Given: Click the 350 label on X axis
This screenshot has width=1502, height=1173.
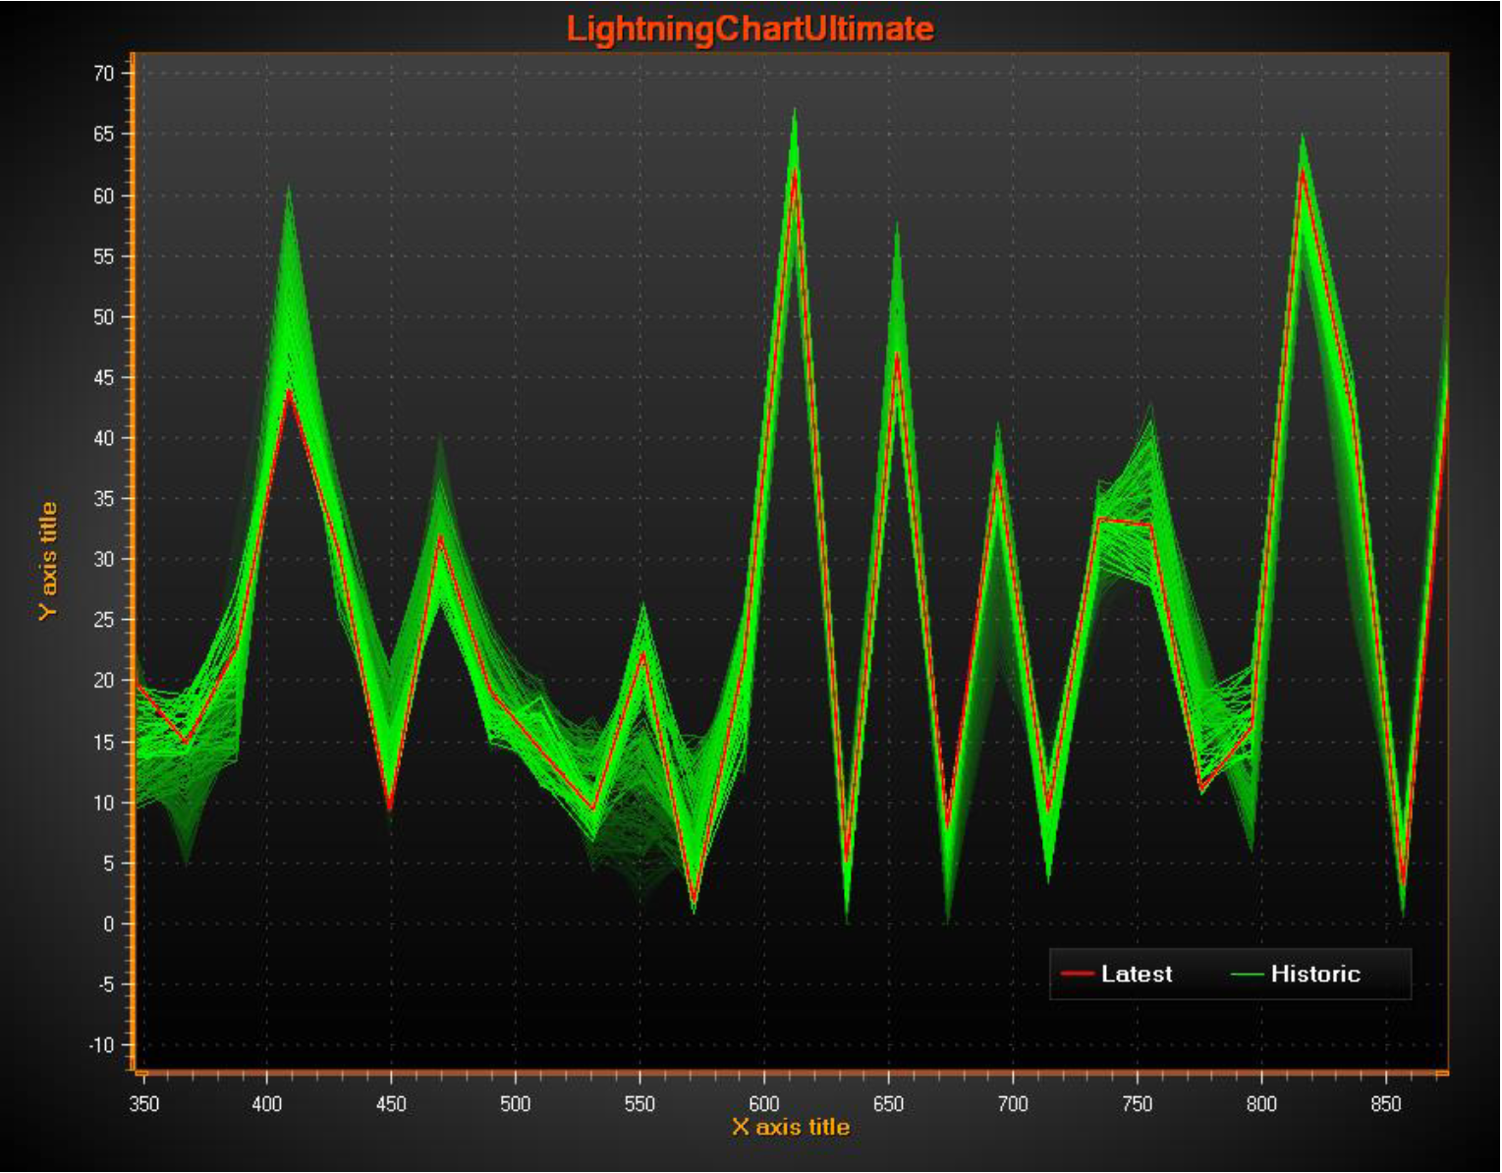Looking at the screenshot, I should coord(143,1103).
